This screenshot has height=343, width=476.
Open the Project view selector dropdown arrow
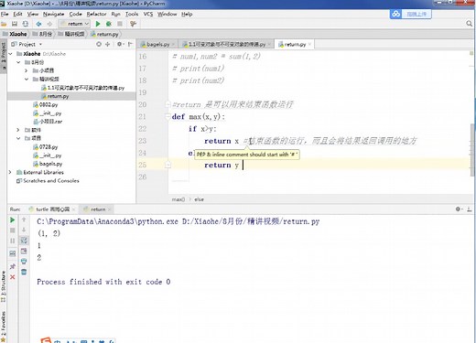pyautogui.click(x=40, y=44)
